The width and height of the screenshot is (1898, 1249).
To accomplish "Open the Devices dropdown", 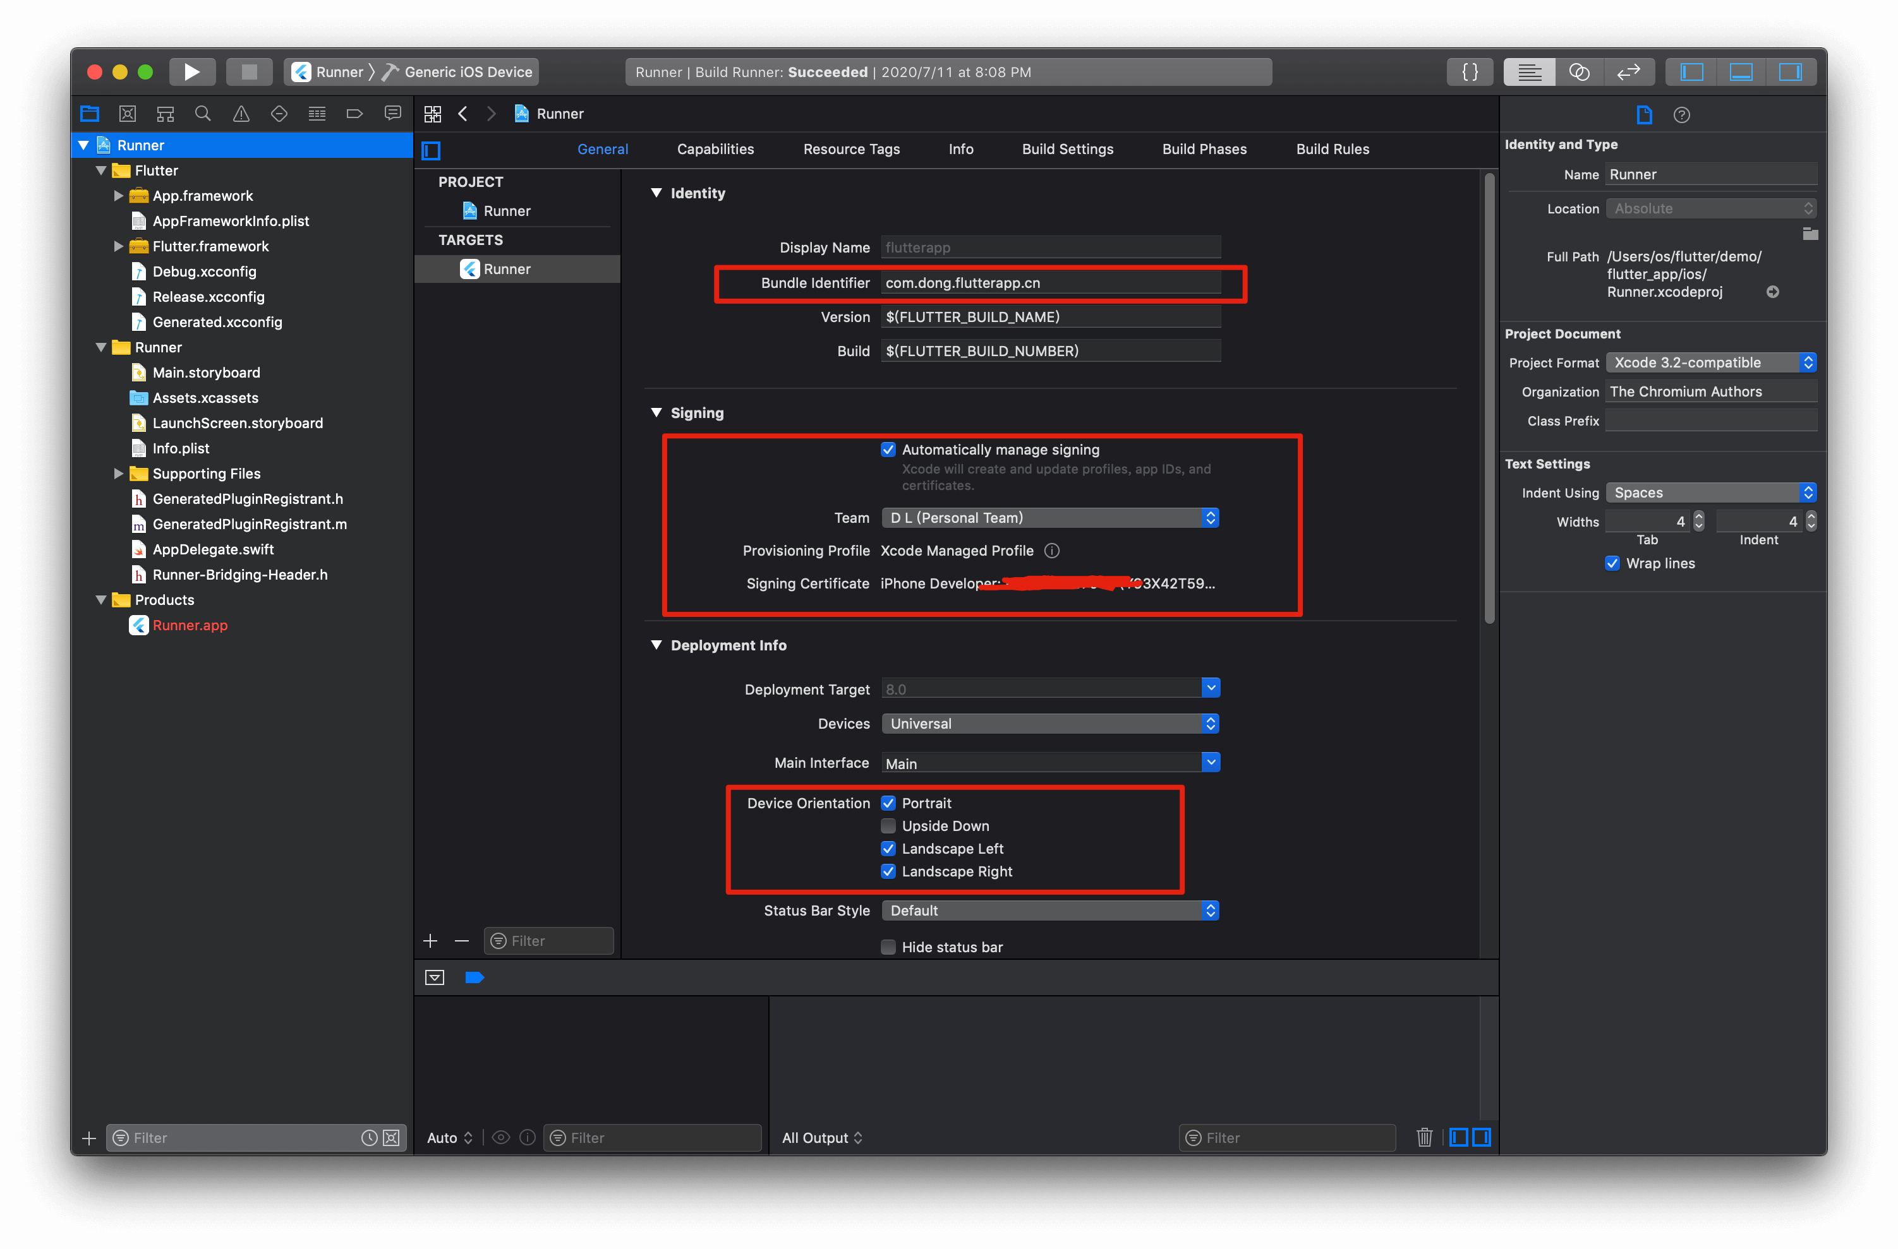I will pos(1049,723).
